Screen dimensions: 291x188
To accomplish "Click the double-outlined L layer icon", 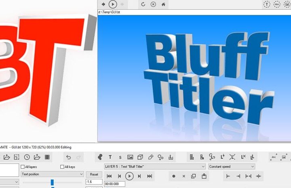I will (192, 157).
